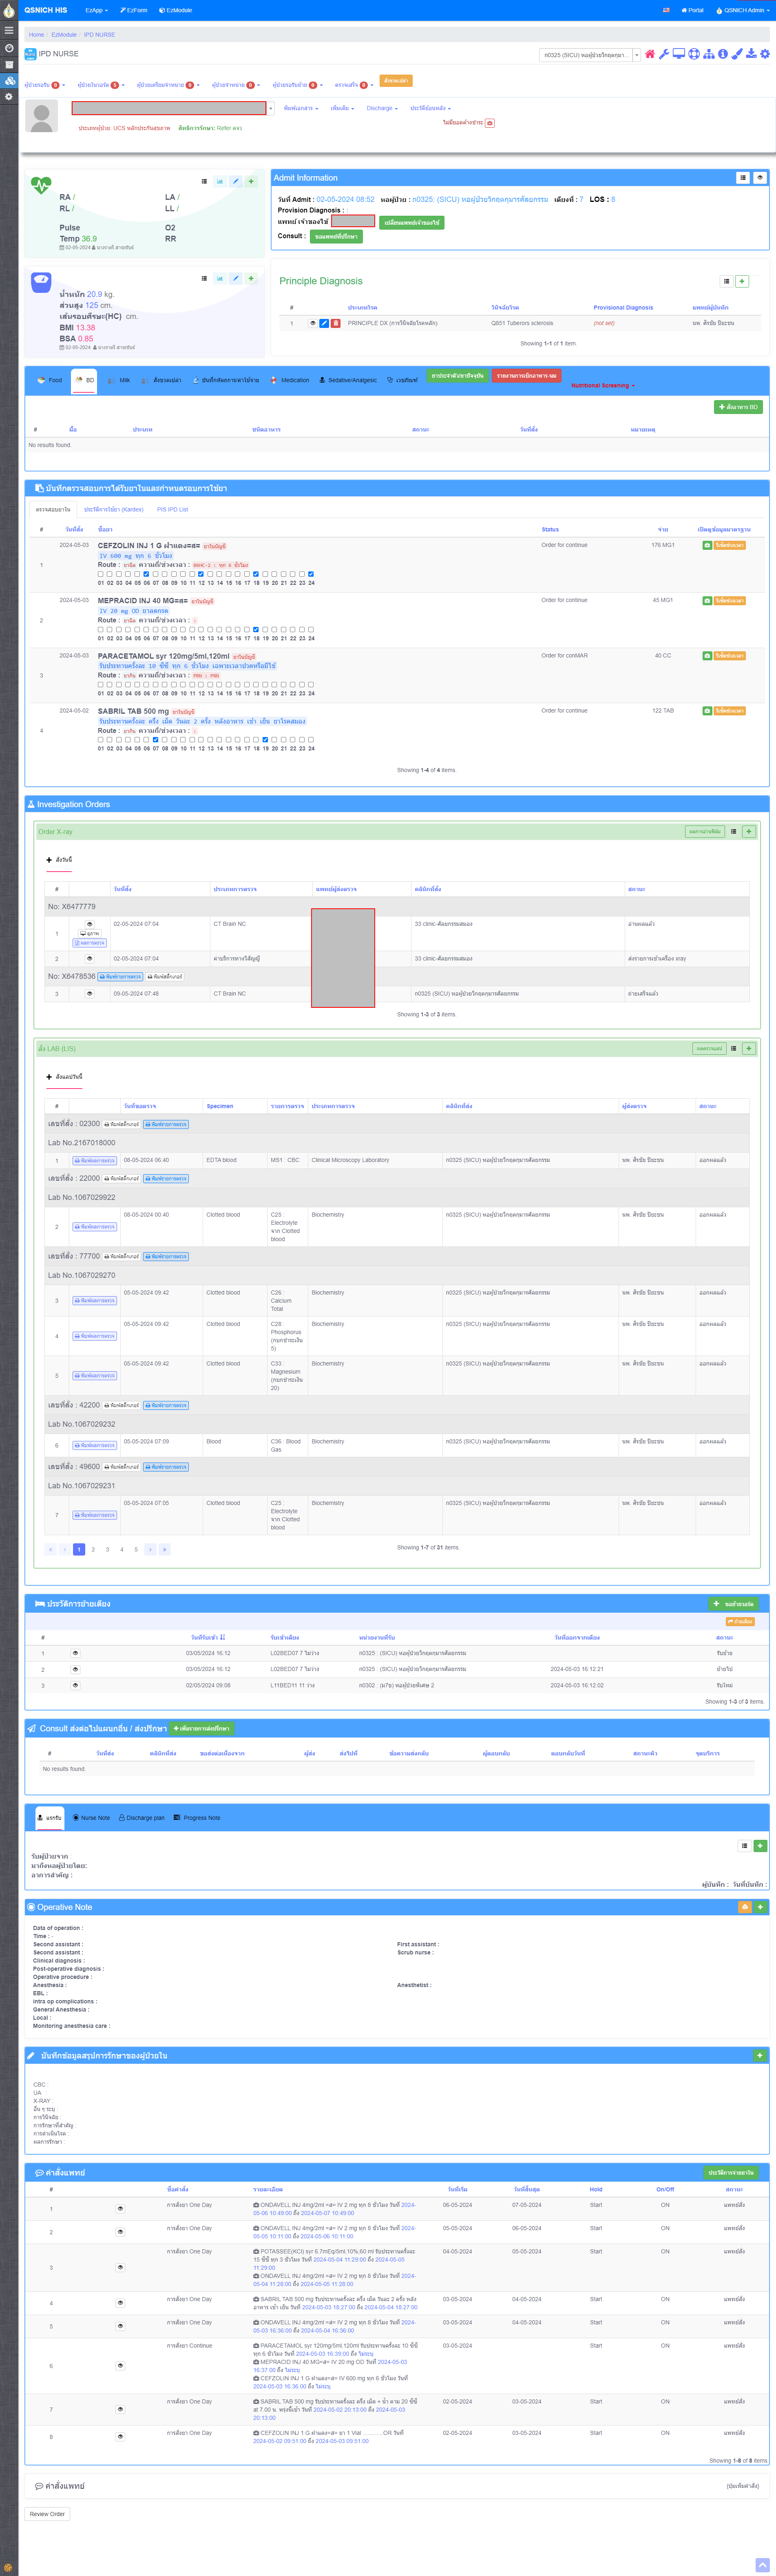Delete the Principle DX row using the red trash icon

tap(335, 323)
